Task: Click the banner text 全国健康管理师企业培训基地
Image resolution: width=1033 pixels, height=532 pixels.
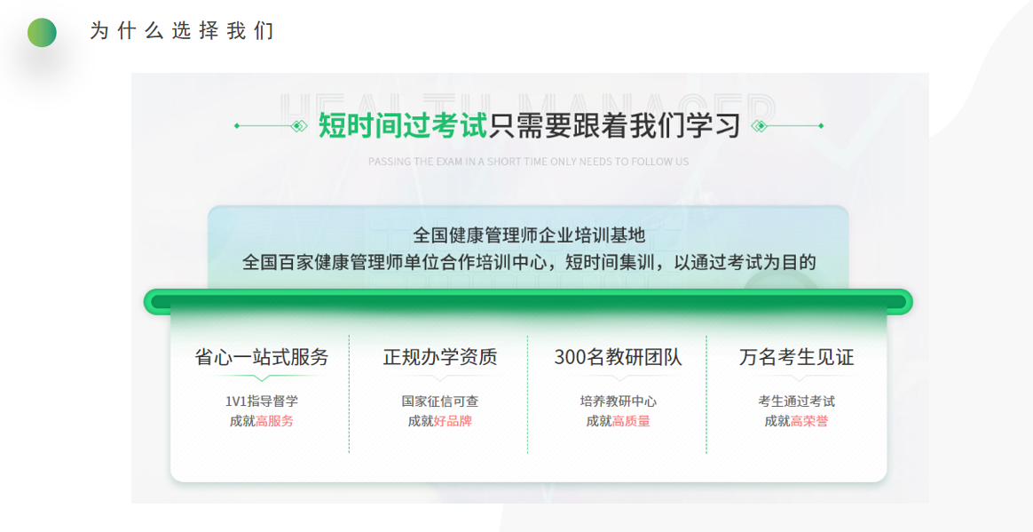Action: click(528, 235)
